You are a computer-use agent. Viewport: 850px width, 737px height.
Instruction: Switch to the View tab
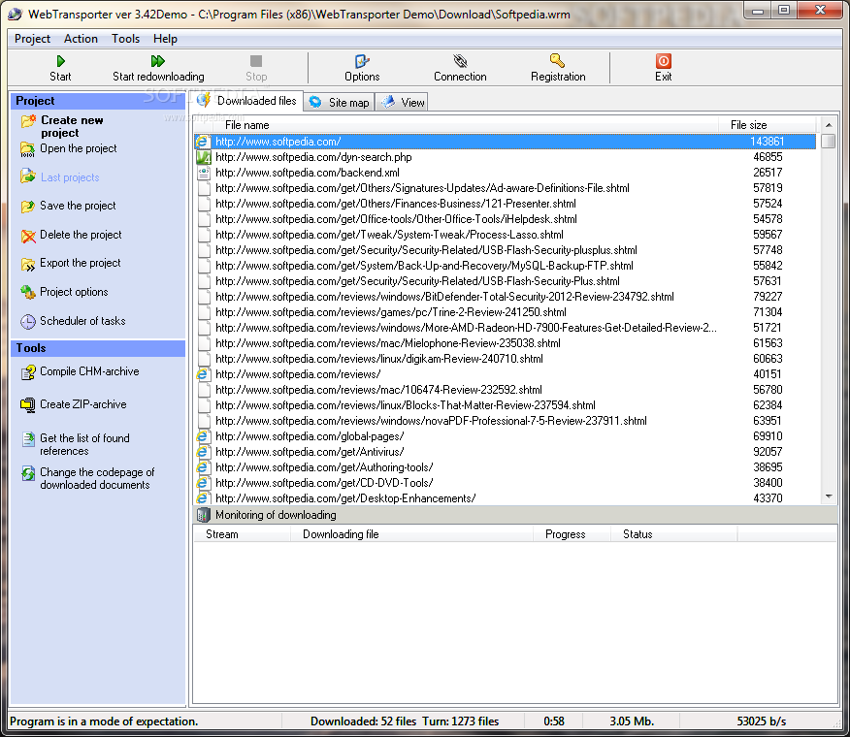pyautogui.click(x=402, y=103)
